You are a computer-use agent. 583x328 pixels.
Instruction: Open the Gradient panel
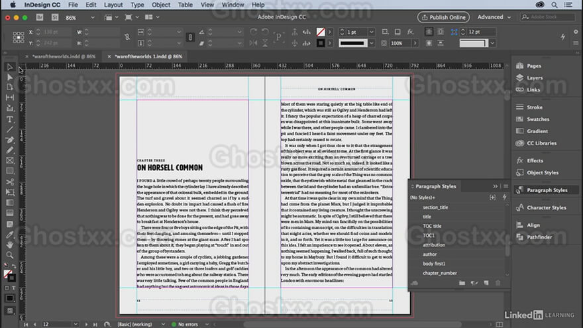(532, 131)
